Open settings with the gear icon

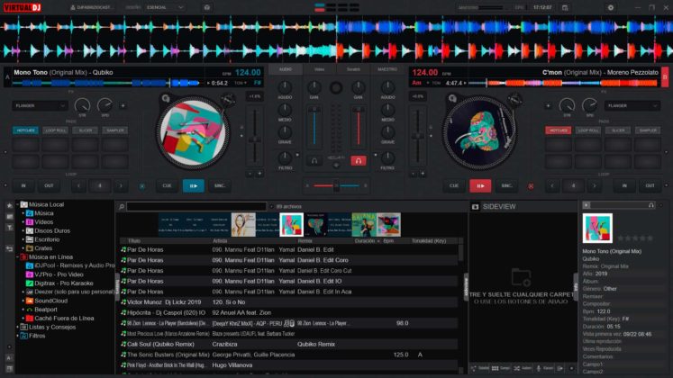tap(610, 8)
